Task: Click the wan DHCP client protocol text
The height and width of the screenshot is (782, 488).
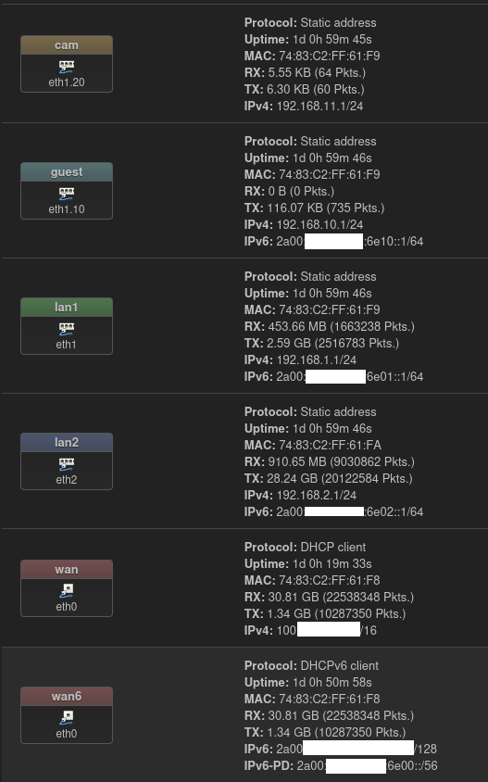Action: pos(333,547)
